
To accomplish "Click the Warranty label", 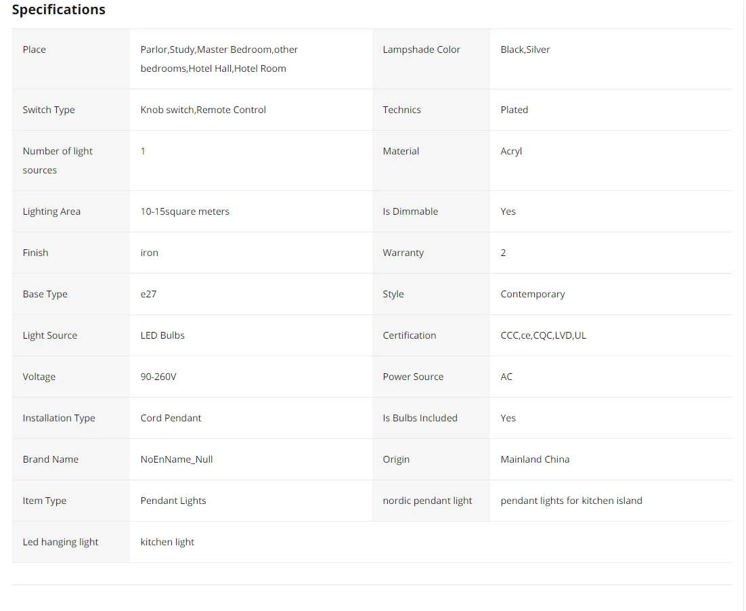I will point(403,253).
